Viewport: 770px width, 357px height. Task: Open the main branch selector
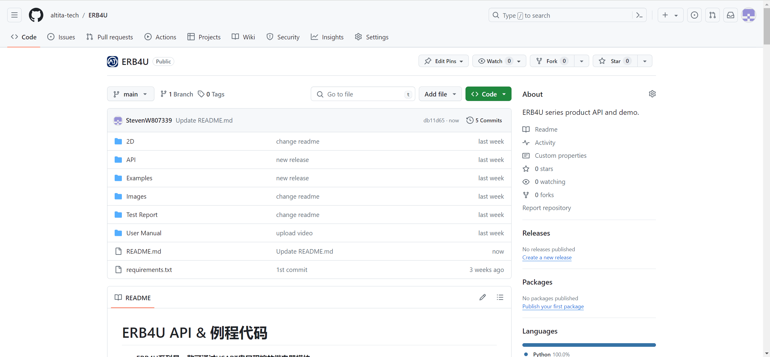click(131, 94)
